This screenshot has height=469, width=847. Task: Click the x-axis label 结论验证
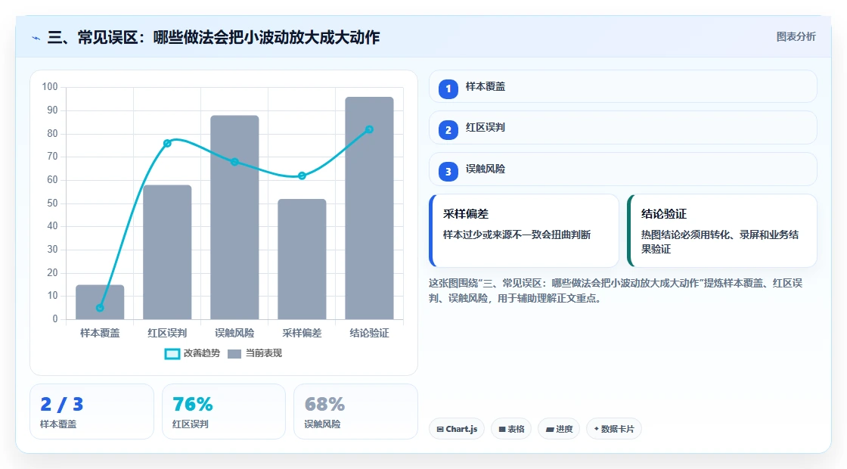pyautogui.click(x=370, y=333)
